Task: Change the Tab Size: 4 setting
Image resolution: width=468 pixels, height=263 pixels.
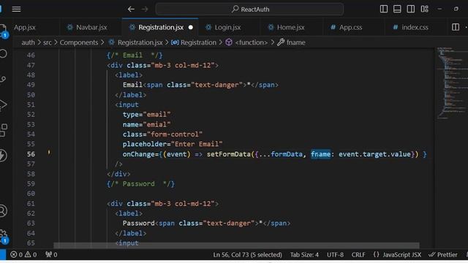Action: pos(304,255)
